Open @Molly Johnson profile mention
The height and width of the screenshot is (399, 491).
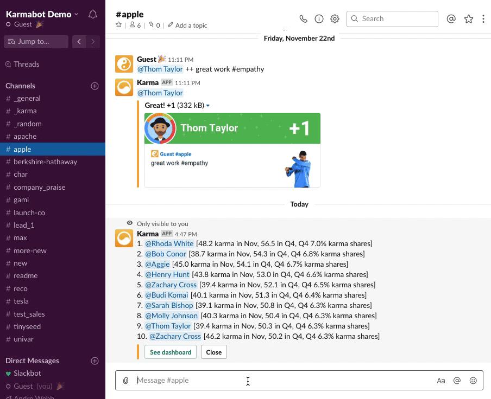click(x=171, y=316)
